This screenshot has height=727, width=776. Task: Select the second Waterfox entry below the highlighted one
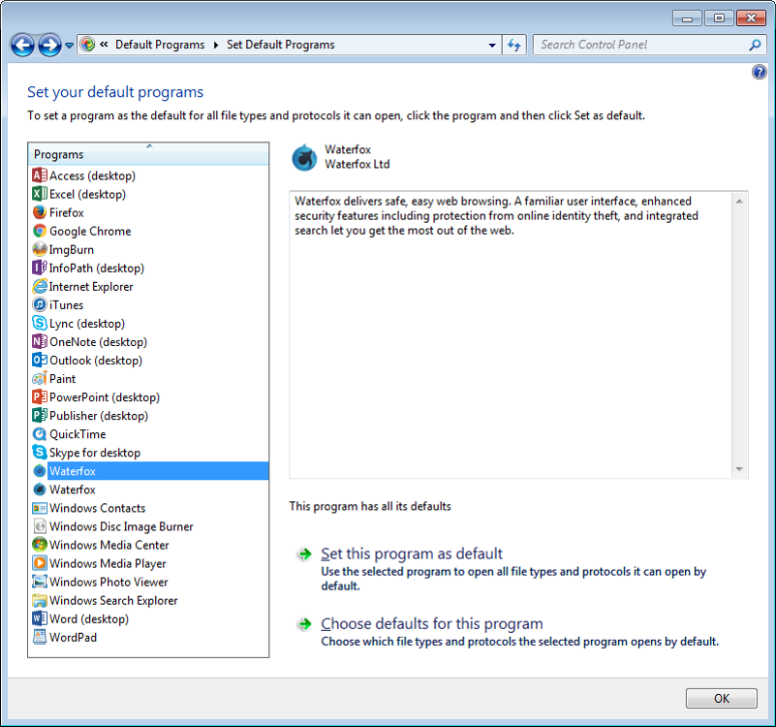click(x=149, y=490)
